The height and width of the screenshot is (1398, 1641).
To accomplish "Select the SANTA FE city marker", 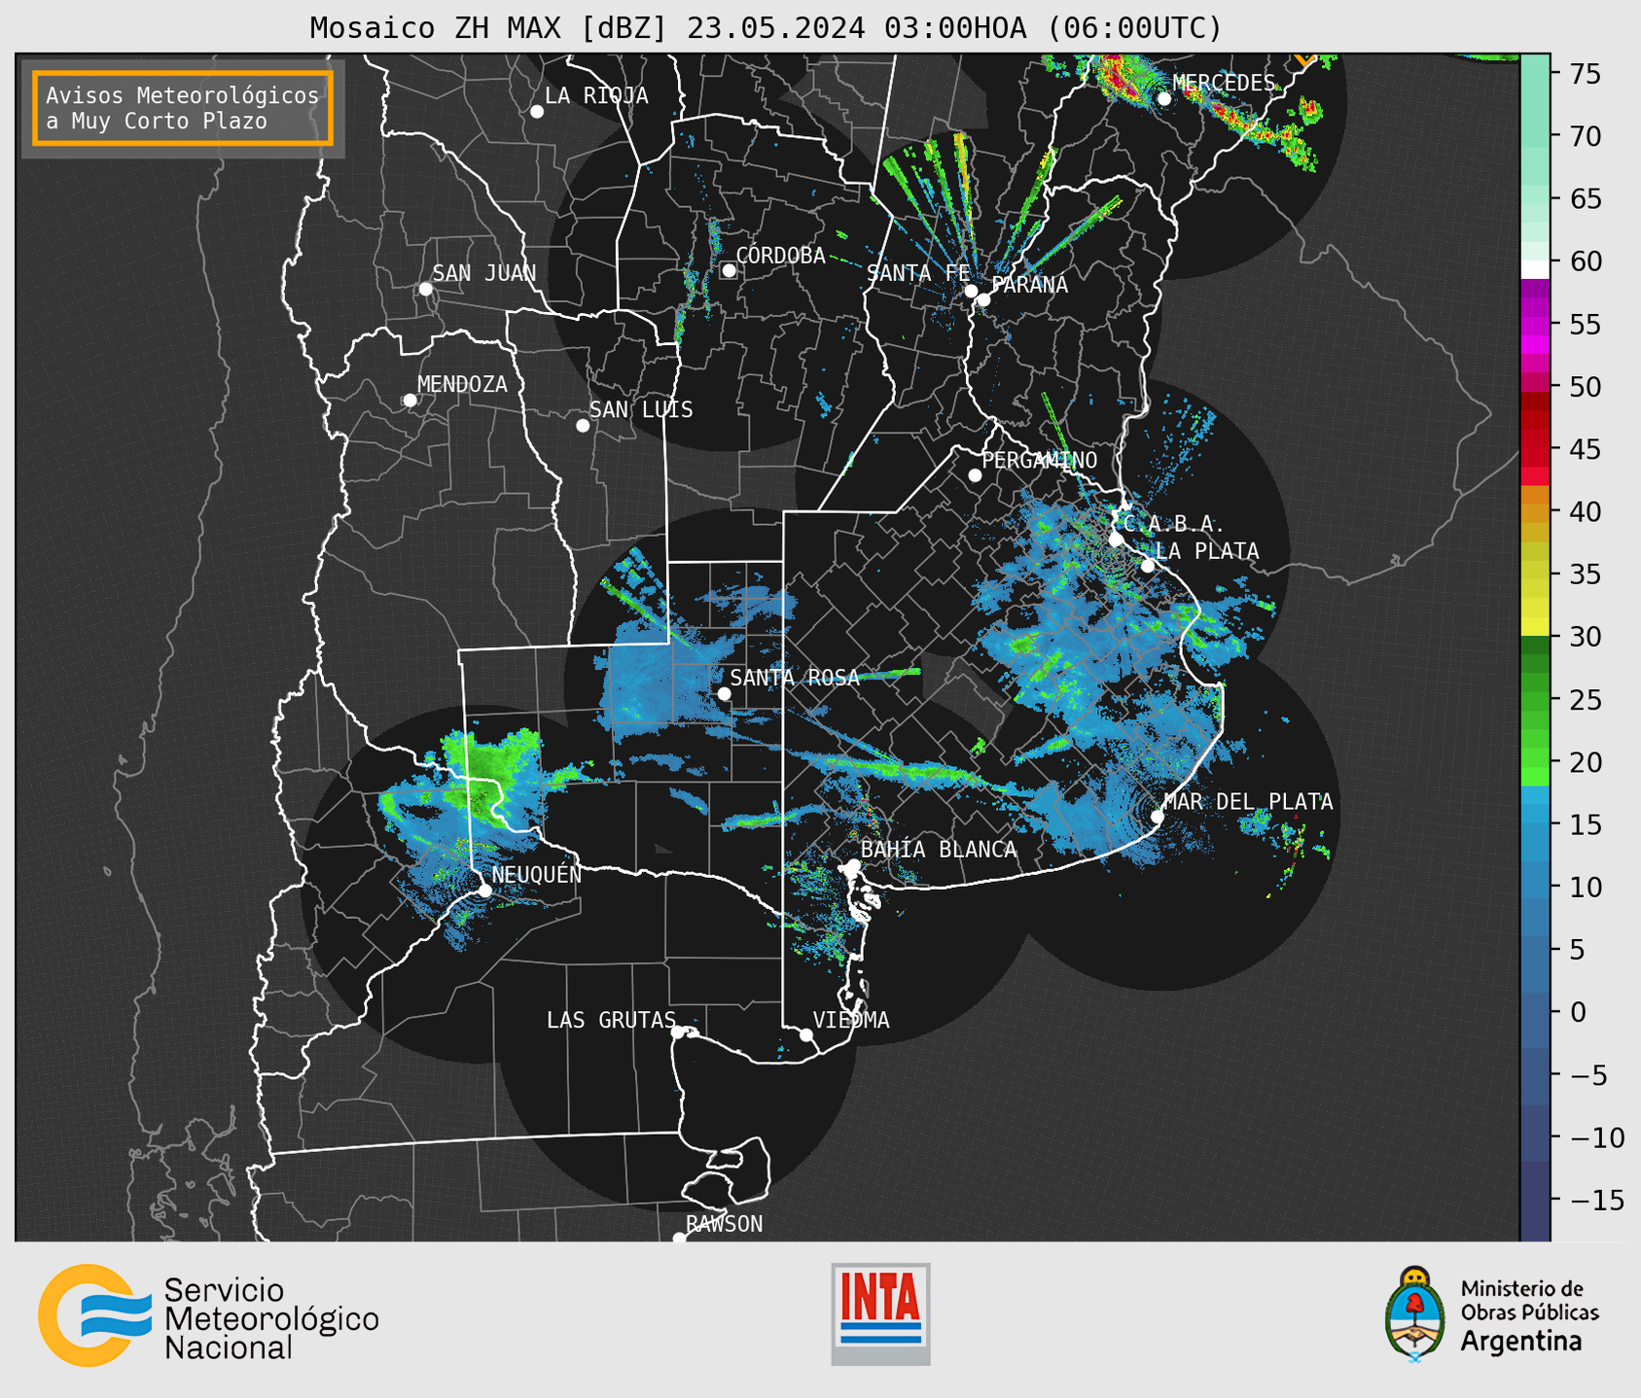I will coord(971,291).
